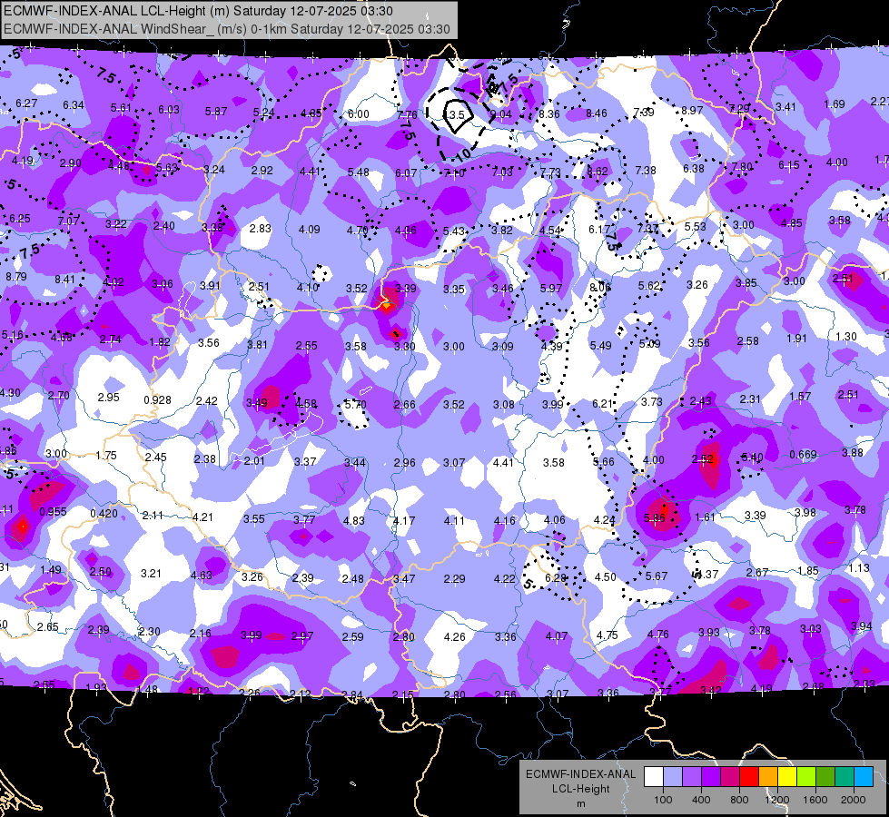Click the '13.5' contour label
Viewport: 889px width, 817px height.
point(454,115)
